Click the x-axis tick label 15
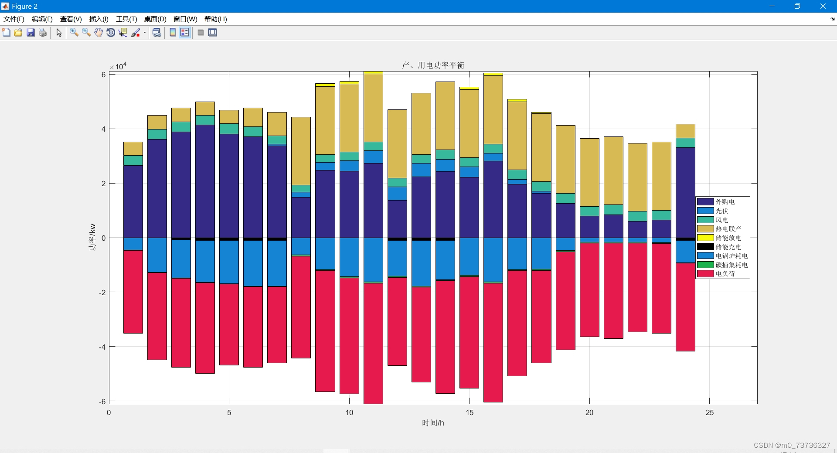Screen dimensions: 837x453 coord(470,412)
